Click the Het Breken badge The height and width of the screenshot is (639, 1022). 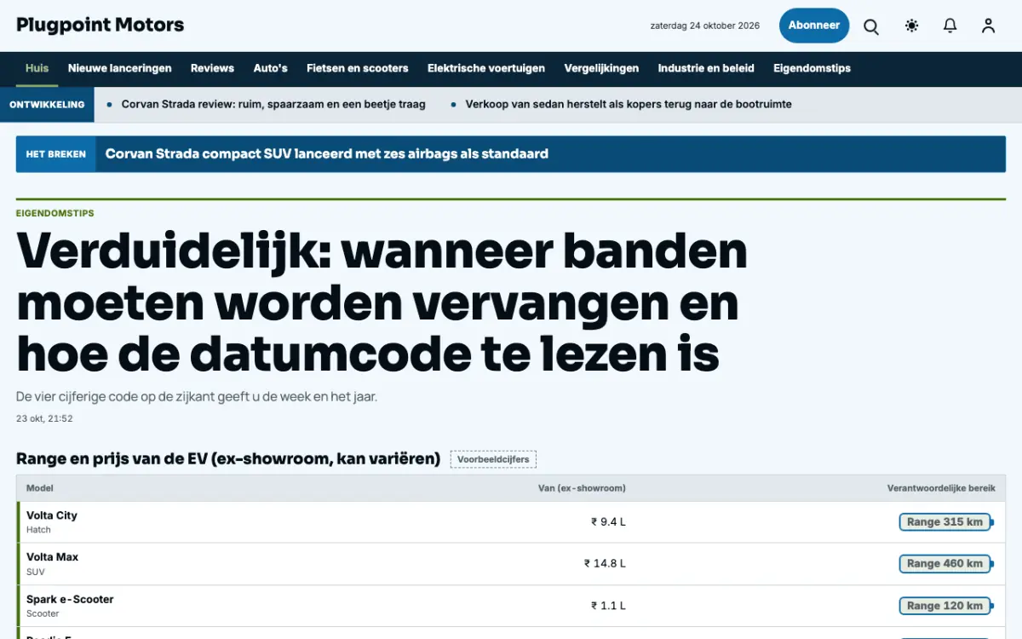[x=56, y=154]
